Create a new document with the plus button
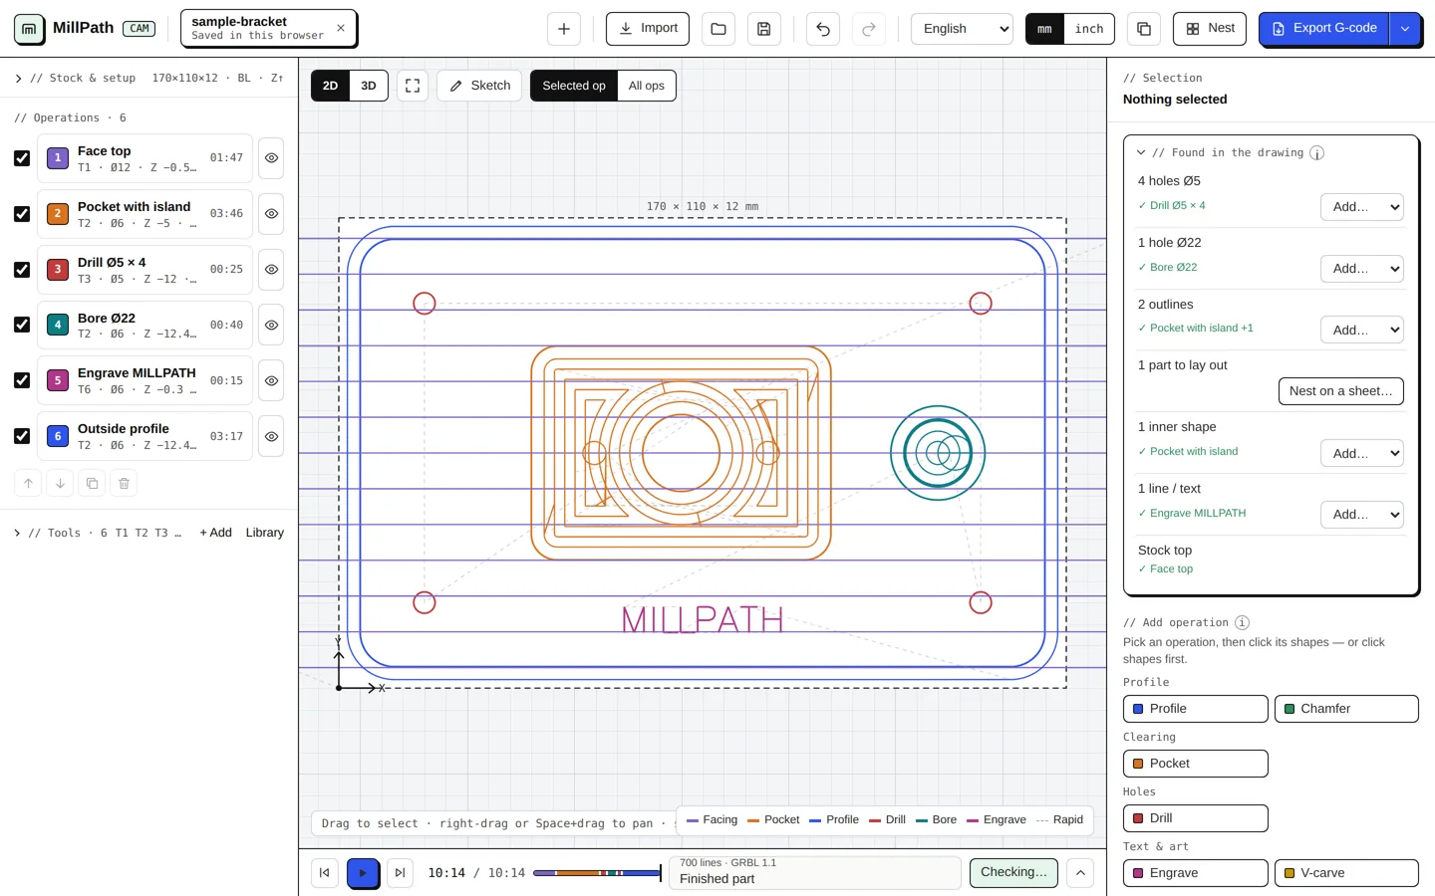Viewport: 1435px width, 896px height. pos(564,29)
